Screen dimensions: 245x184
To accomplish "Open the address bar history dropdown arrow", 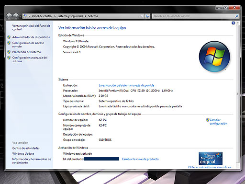I will pos(142,16).
